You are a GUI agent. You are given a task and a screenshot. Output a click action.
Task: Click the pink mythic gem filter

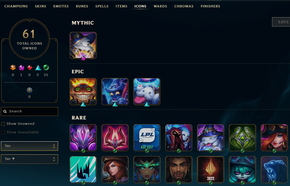click(x=21, y=67)
